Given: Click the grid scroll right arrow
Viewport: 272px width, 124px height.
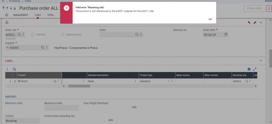Looking at the screenshot, I should click(256, 86).
